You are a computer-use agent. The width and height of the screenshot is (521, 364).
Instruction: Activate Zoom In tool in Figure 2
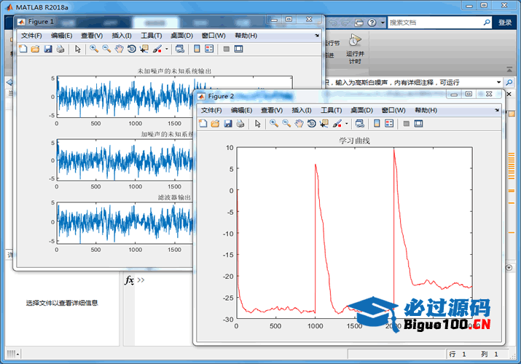coord(274,124)
